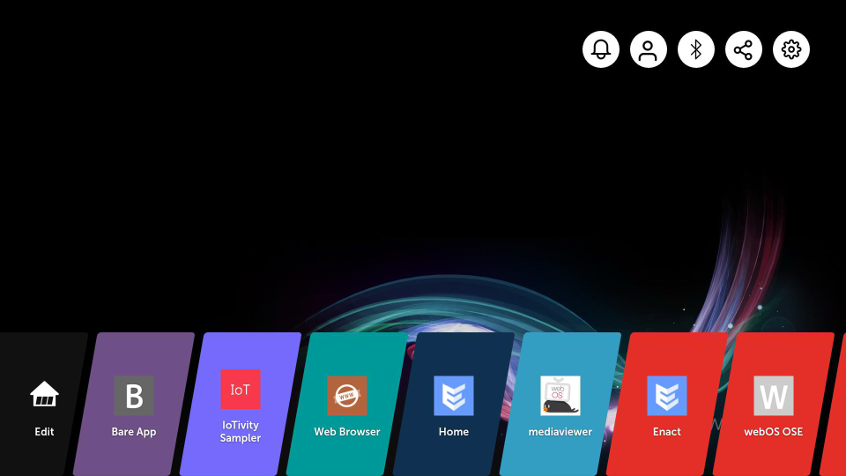Select the "mediaviewer" tile label
Image resolution: width=846 pixels, height=476 pixels.
(560, 432)
